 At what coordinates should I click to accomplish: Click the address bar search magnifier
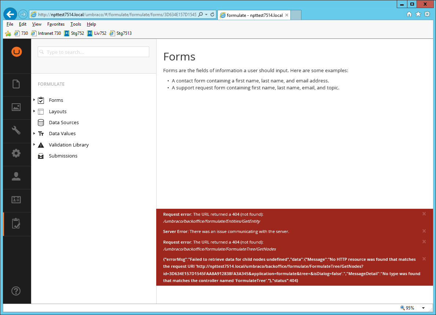(x=201, y=14)
